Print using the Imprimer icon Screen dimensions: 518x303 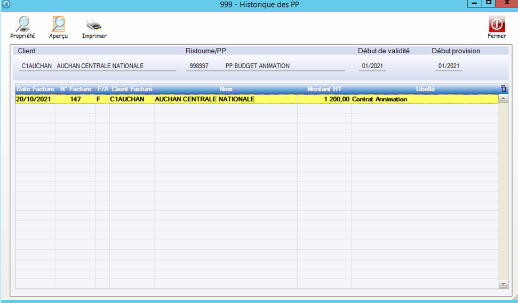[94, 27]
